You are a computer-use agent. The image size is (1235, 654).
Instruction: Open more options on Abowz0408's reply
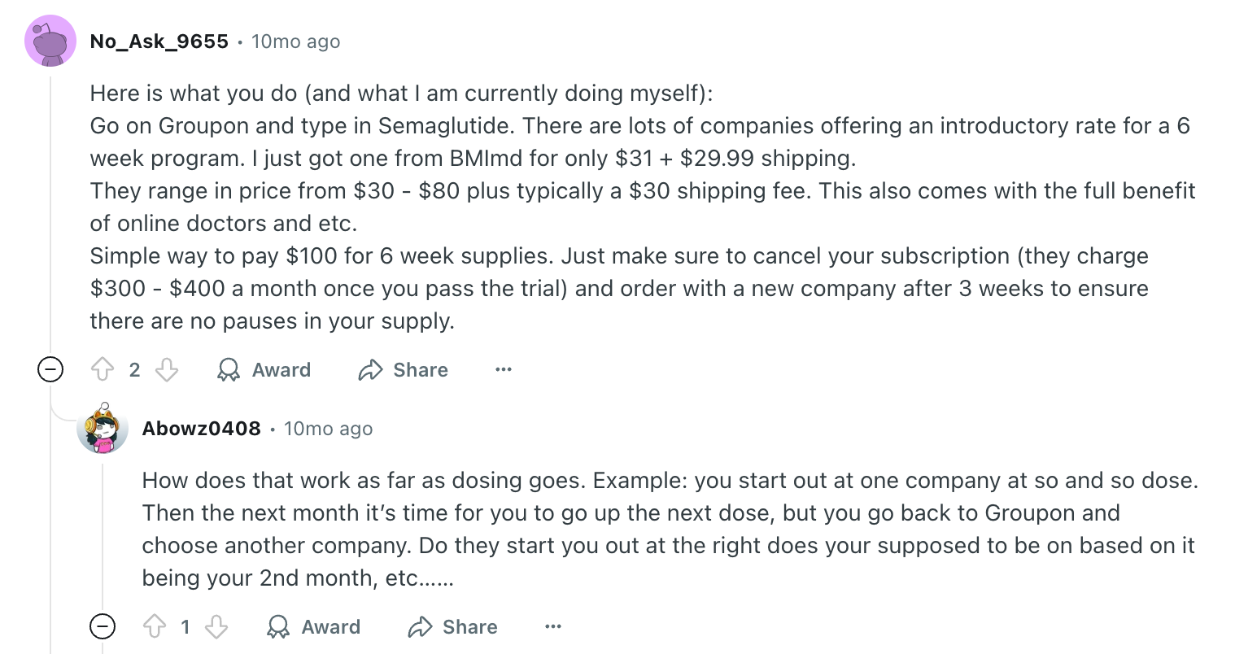pyautogui.click(x=553, y=627)
